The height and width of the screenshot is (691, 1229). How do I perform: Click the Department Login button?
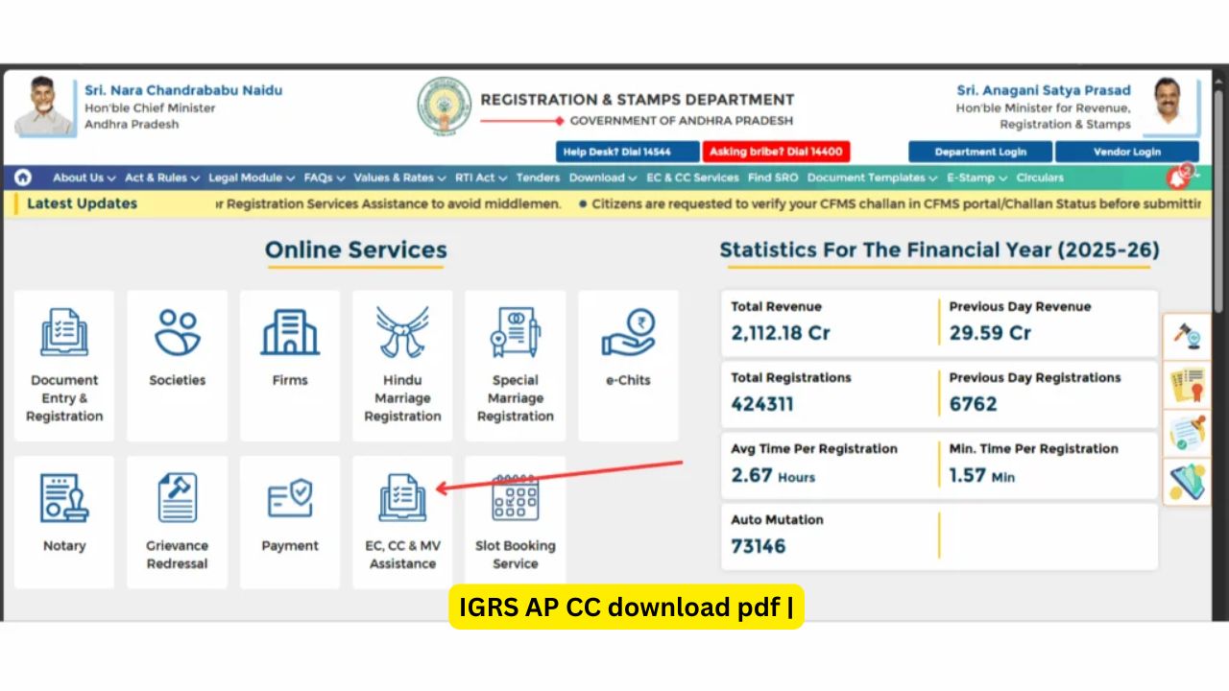pos(979,152)
